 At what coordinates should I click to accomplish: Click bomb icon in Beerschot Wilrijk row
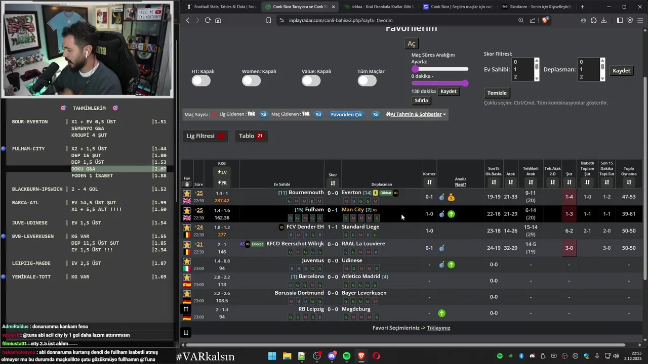pyautogui.click(x=441, y=248)
